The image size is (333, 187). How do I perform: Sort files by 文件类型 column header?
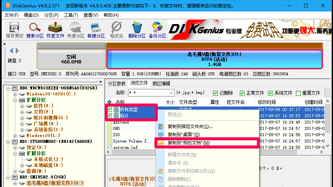pos(193,102)
